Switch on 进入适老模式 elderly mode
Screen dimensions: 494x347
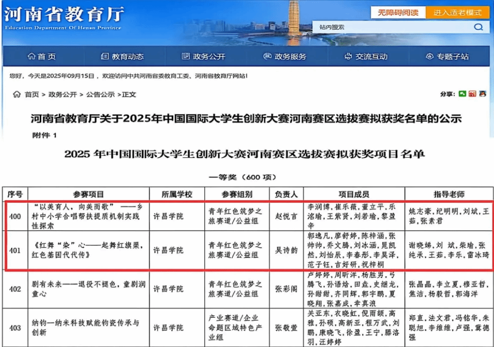point(458,12)
